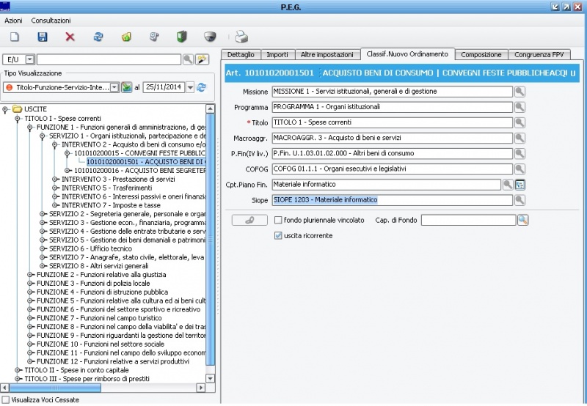
Task: Open search magnifier beside Missione field
Action: point(519,92)
